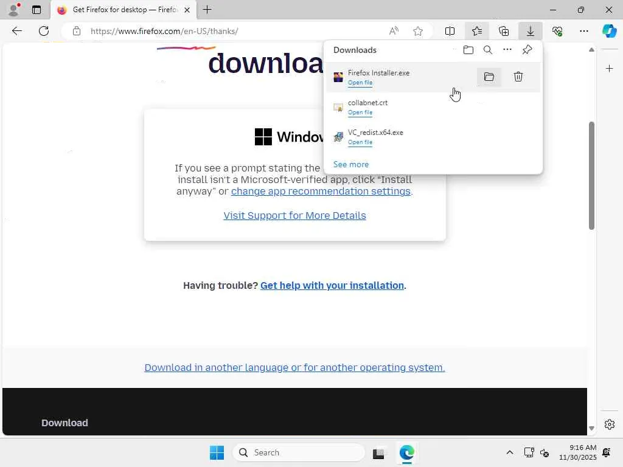
Task: Open the Favorites list icon
Action: point(477,31)
